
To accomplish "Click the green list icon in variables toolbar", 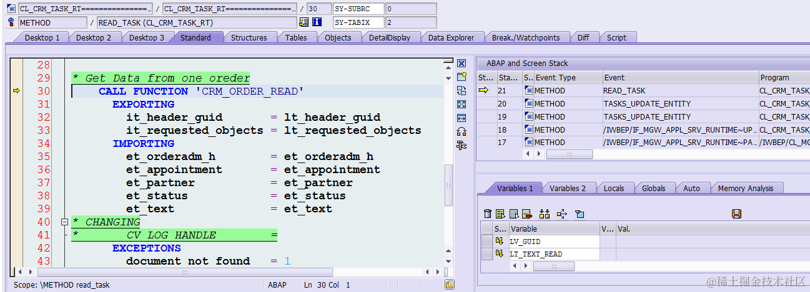I will 501,214.
